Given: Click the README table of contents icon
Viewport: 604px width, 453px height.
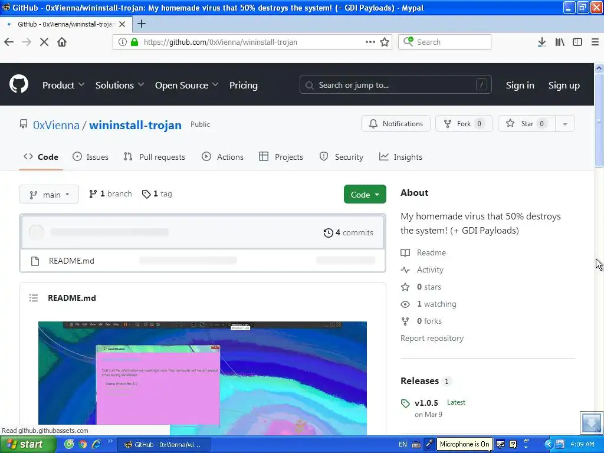Looking at the screenshot, I should coord(34,298).
